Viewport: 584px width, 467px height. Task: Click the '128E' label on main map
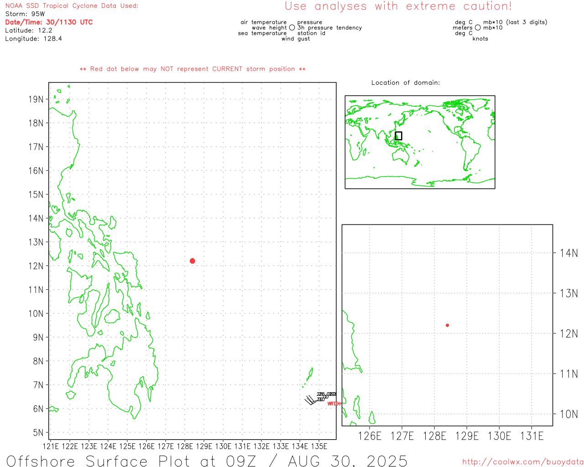185,446
